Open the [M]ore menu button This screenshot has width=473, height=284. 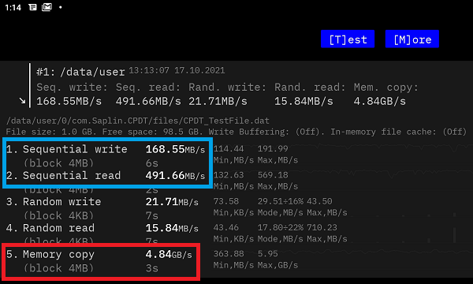coord(412,39)
